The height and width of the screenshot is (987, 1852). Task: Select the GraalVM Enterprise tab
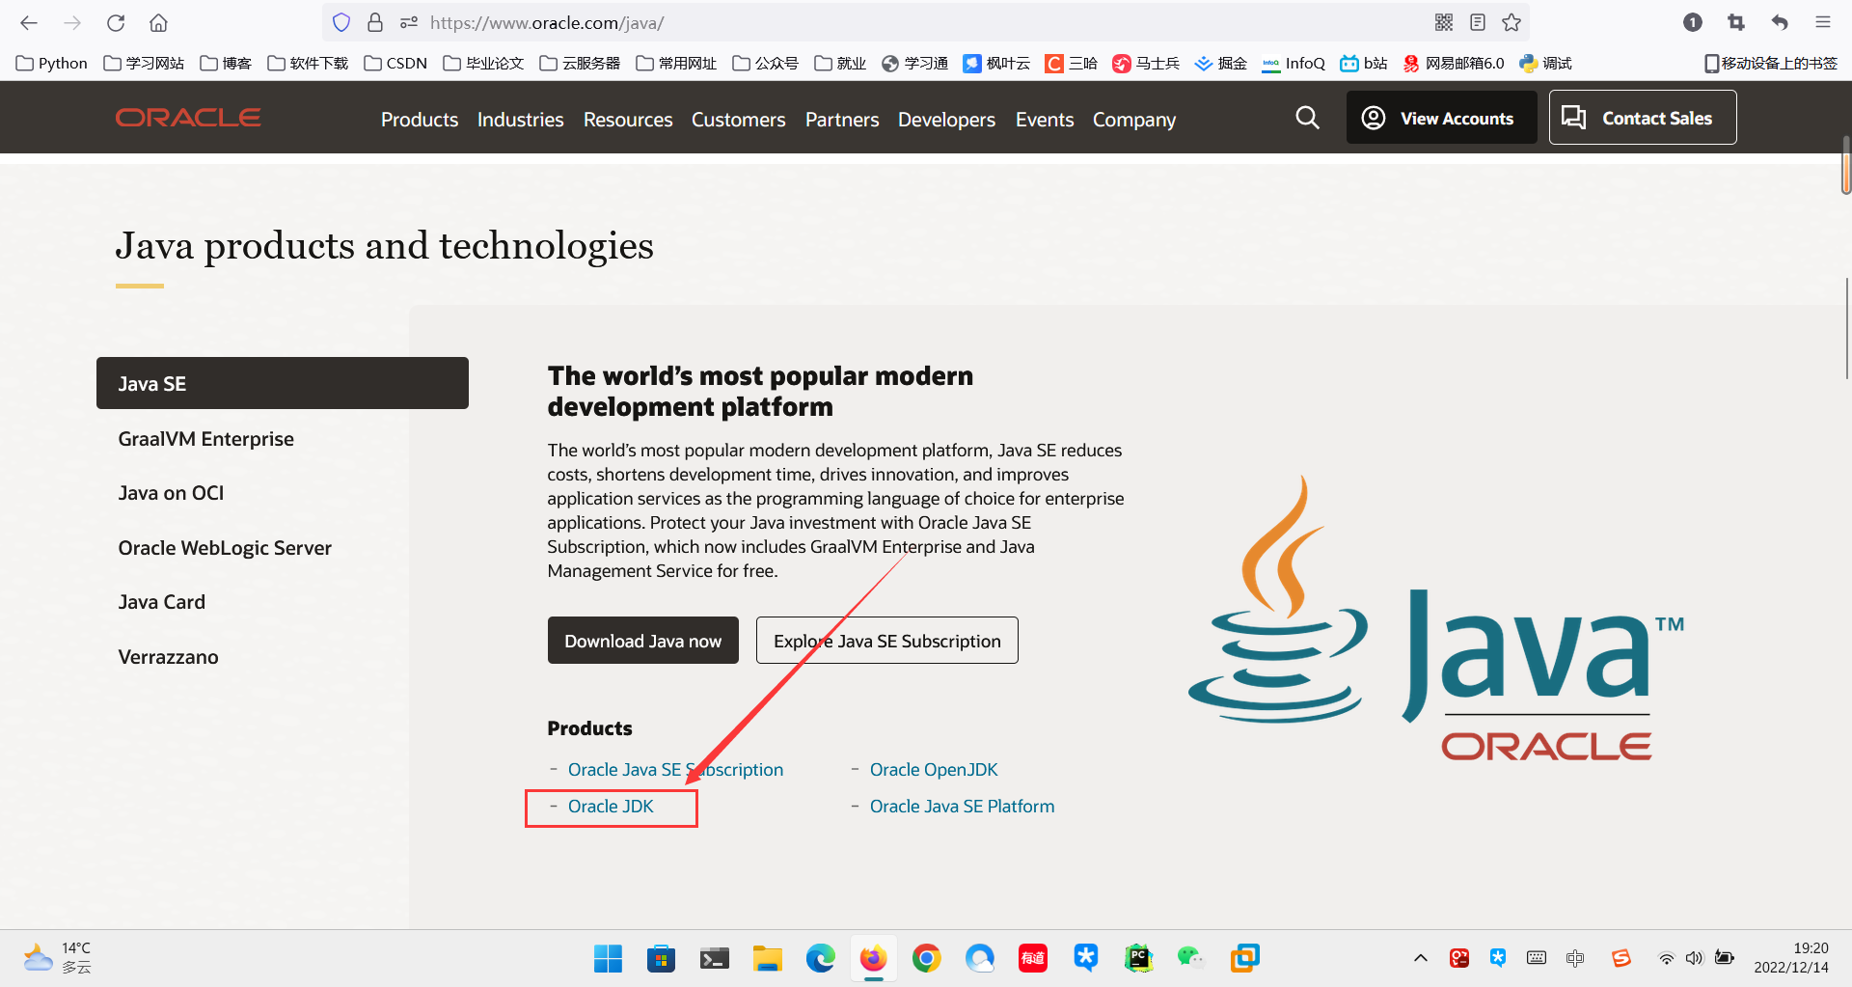206,439
